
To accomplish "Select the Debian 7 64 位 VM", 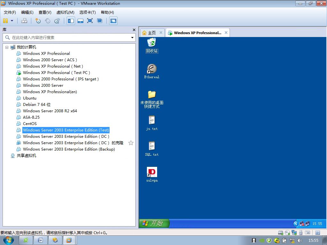I will point(37,105).
